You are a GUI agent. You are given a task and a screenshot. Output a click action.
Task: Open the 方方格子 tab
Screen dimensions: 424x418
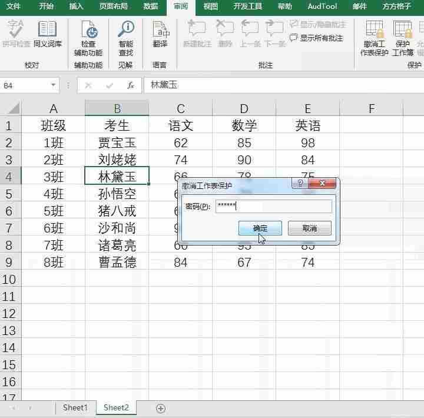coord(396,6)
